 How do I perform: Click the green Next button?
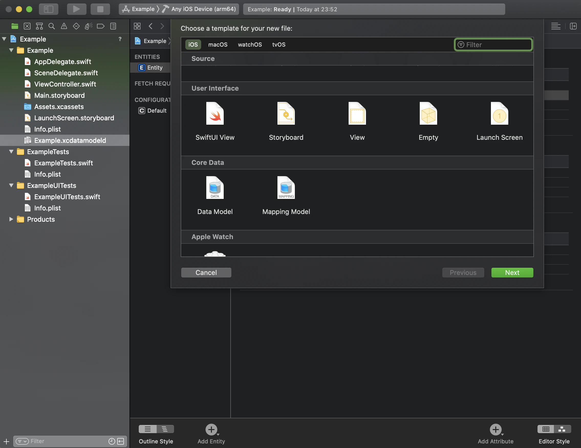(x=512, y=272)
